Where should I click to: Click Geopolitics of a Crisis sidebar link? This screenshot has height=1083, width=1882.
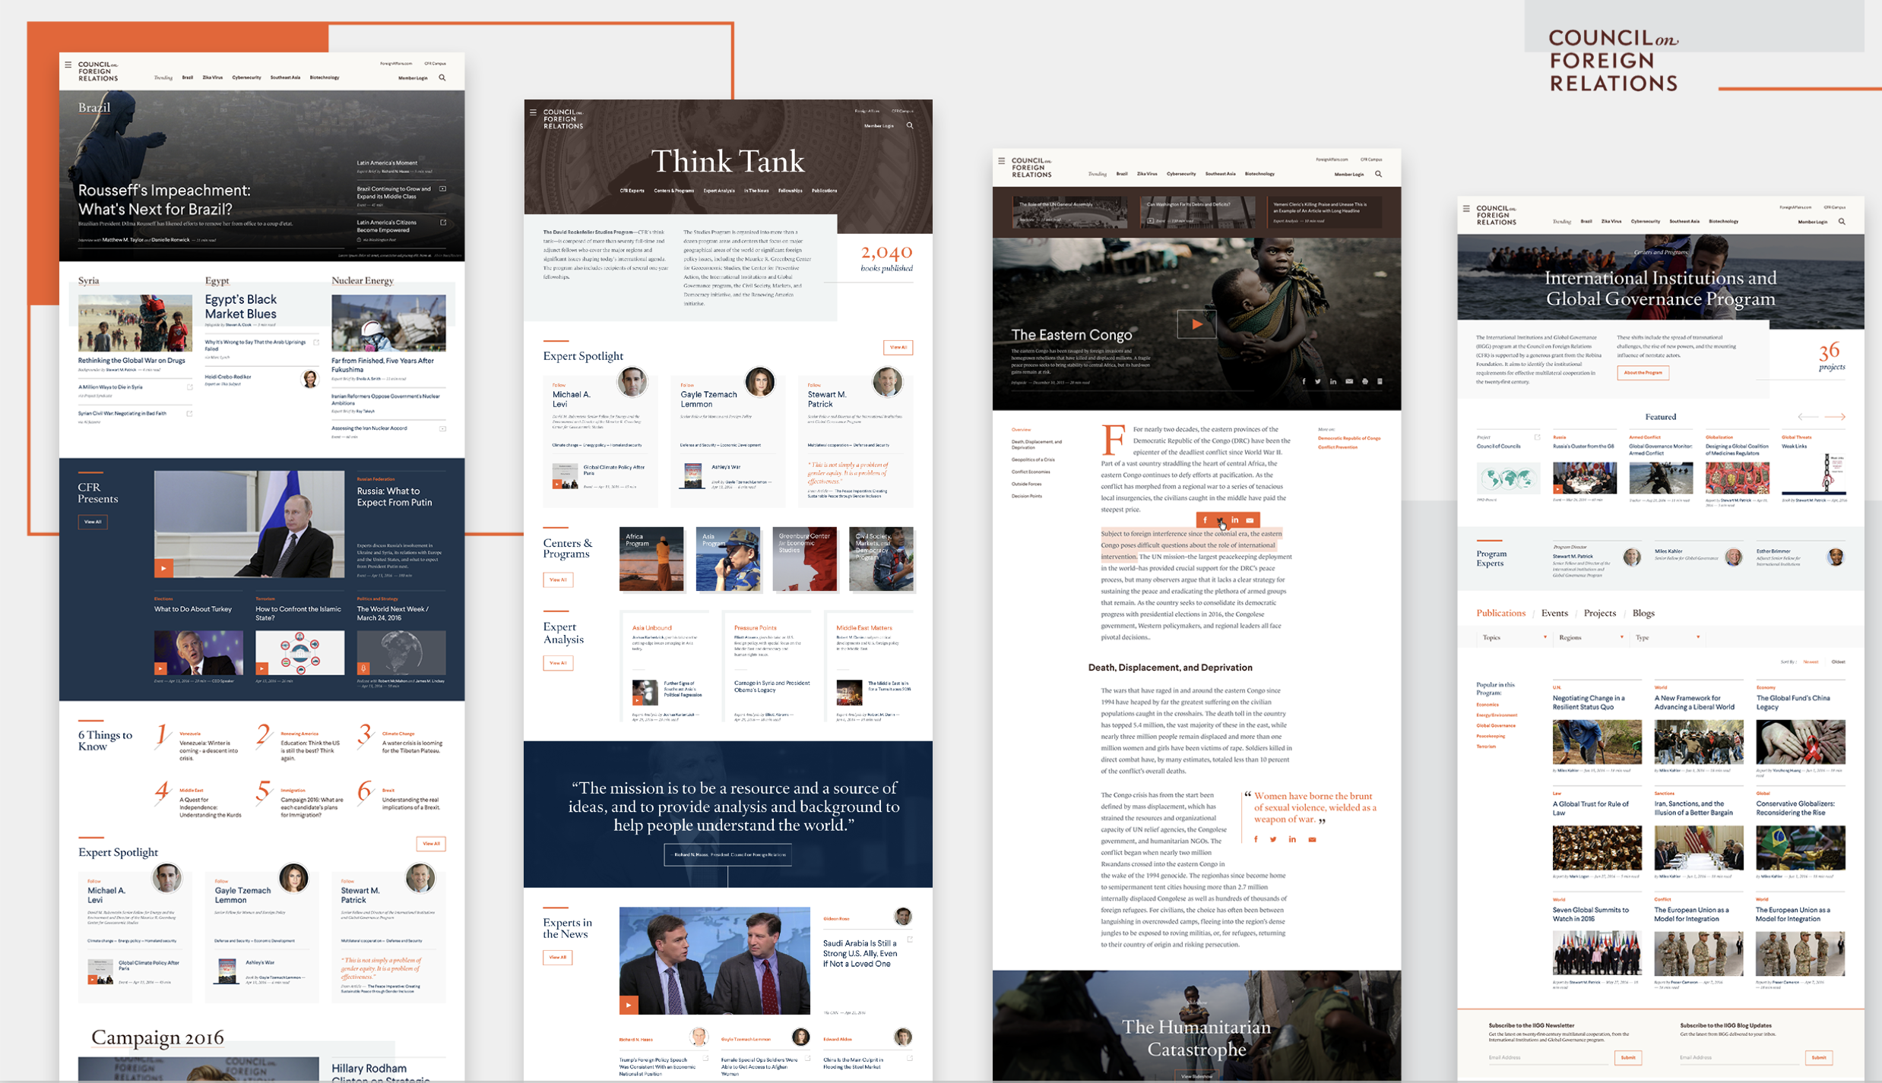point(1032,459)
